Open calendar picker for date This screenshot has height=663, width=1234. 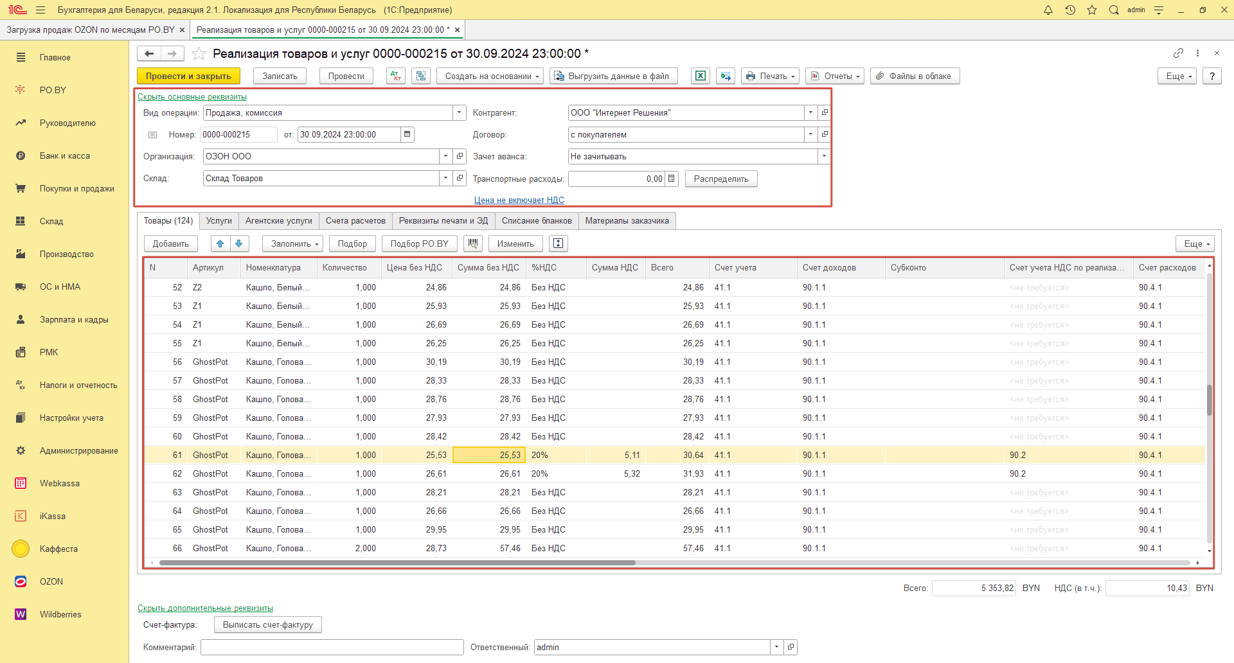(x=407, y=134)
